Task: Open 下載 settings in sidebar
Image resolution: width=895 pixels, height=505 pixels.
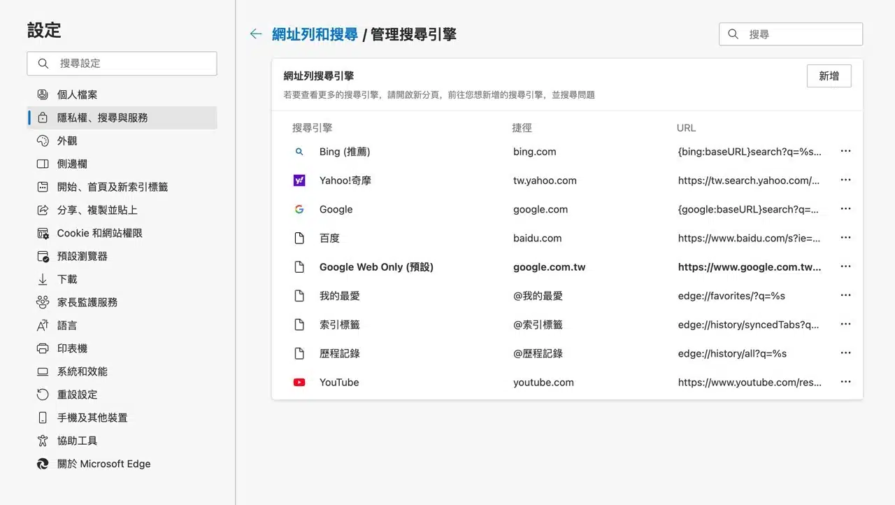Action: (x=67, y=279)
